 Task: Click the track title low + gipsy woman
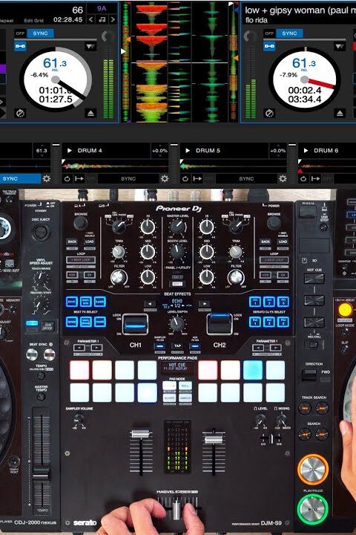pos(300,10)
